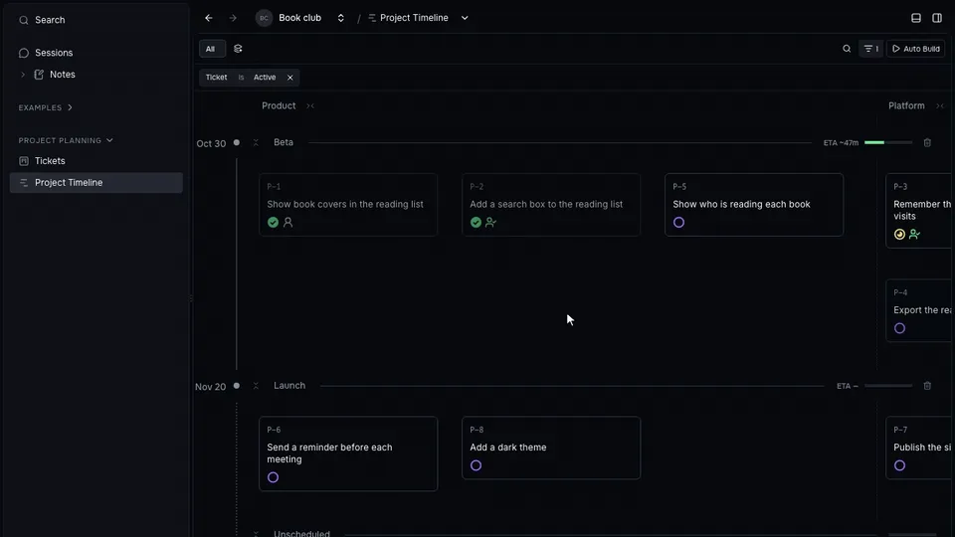955x537 pixels.
Task: Click the Project Timeline list icon in sidebar
Action: point(24,183)
